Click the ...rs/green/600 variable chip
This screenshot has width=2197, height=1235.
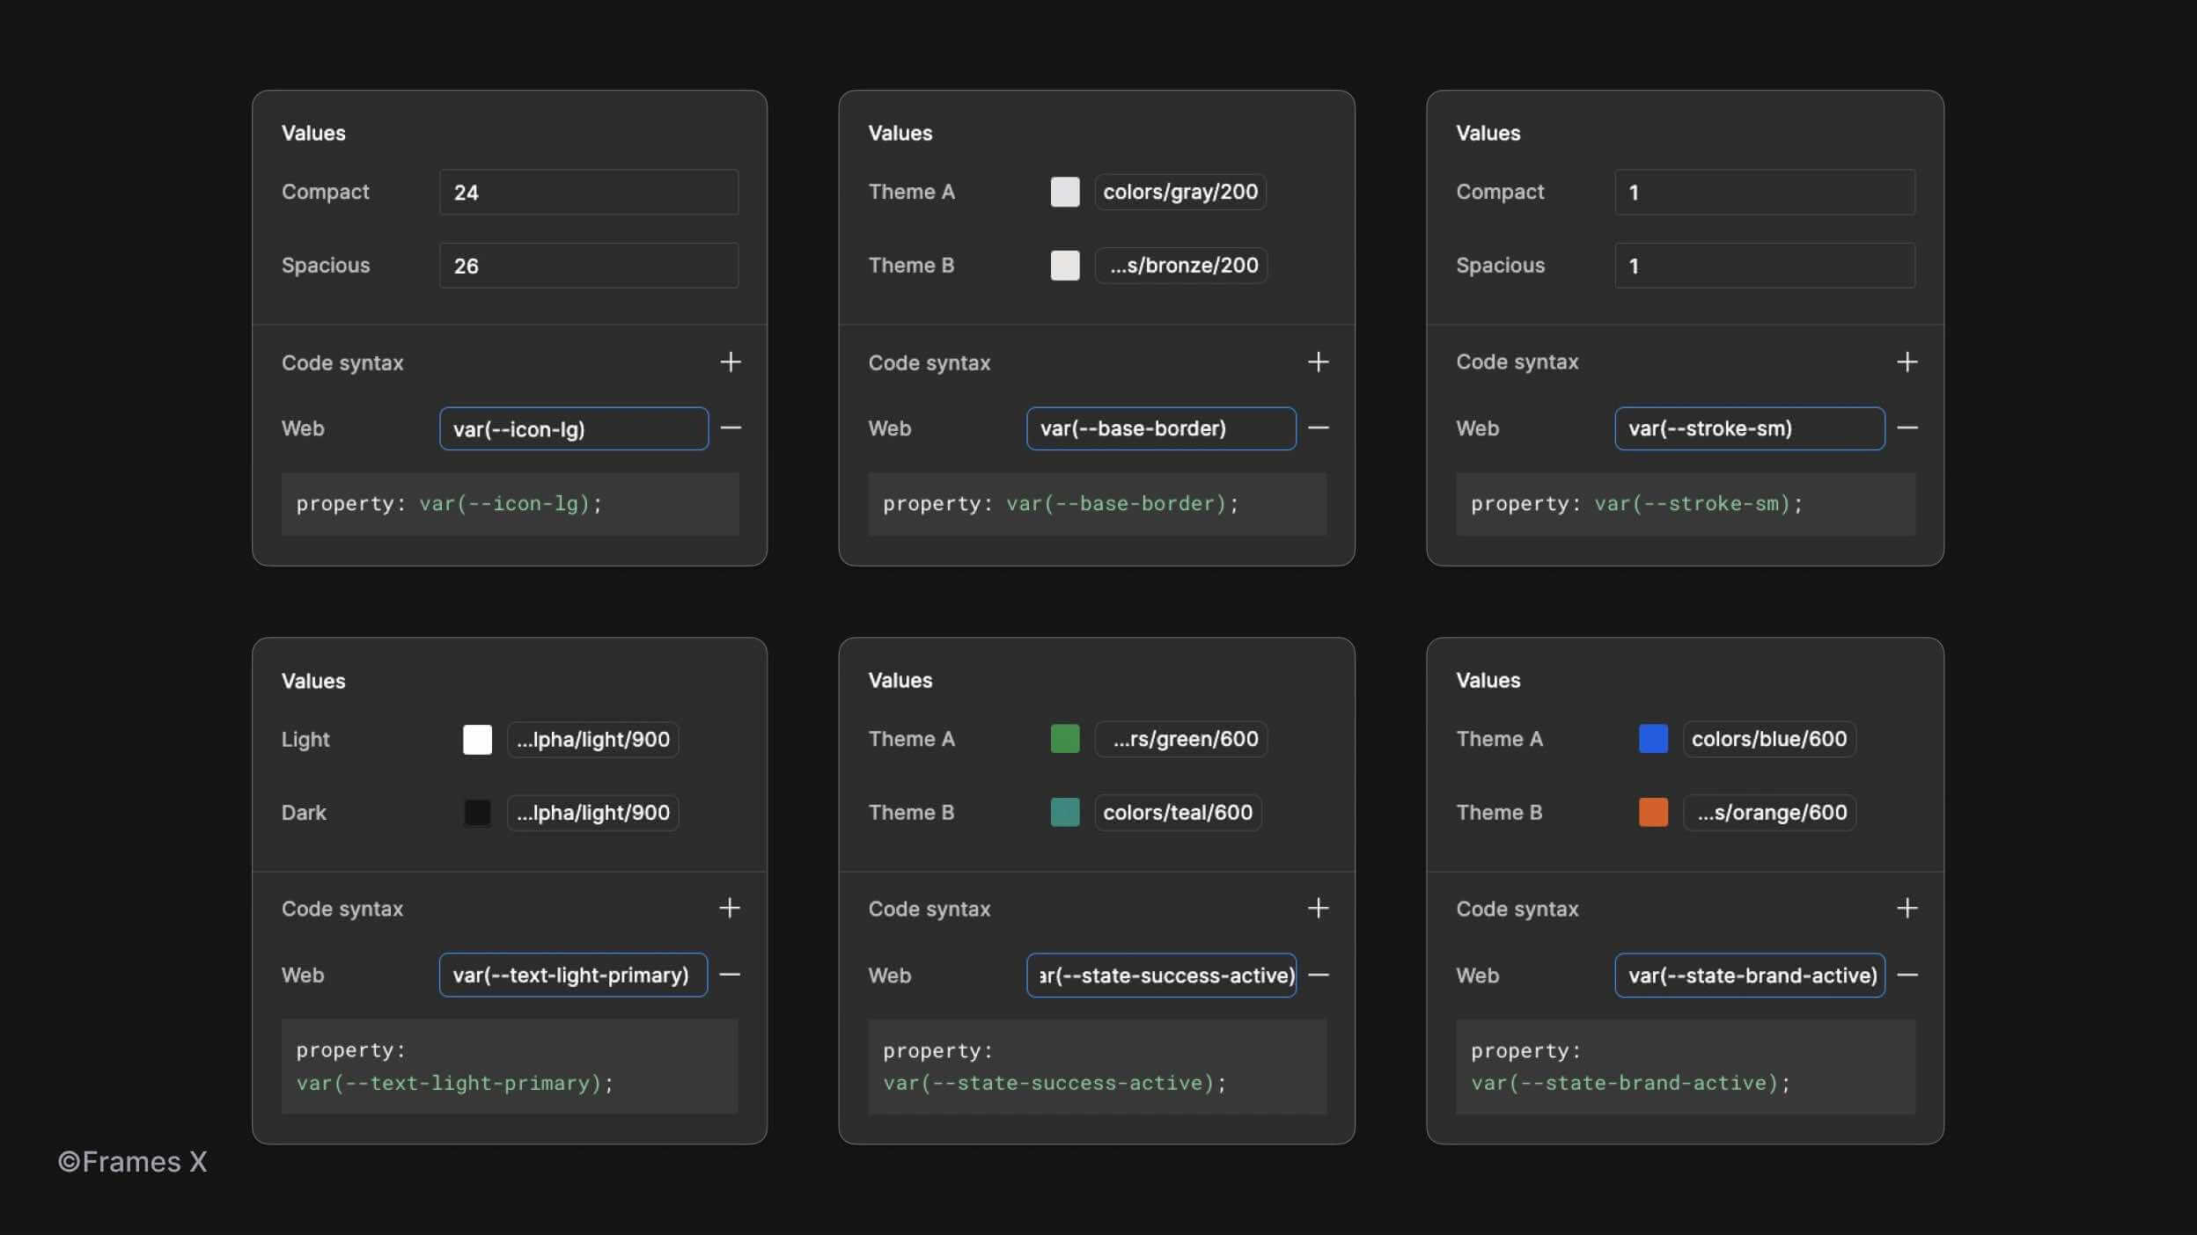tap(1180, 739)
